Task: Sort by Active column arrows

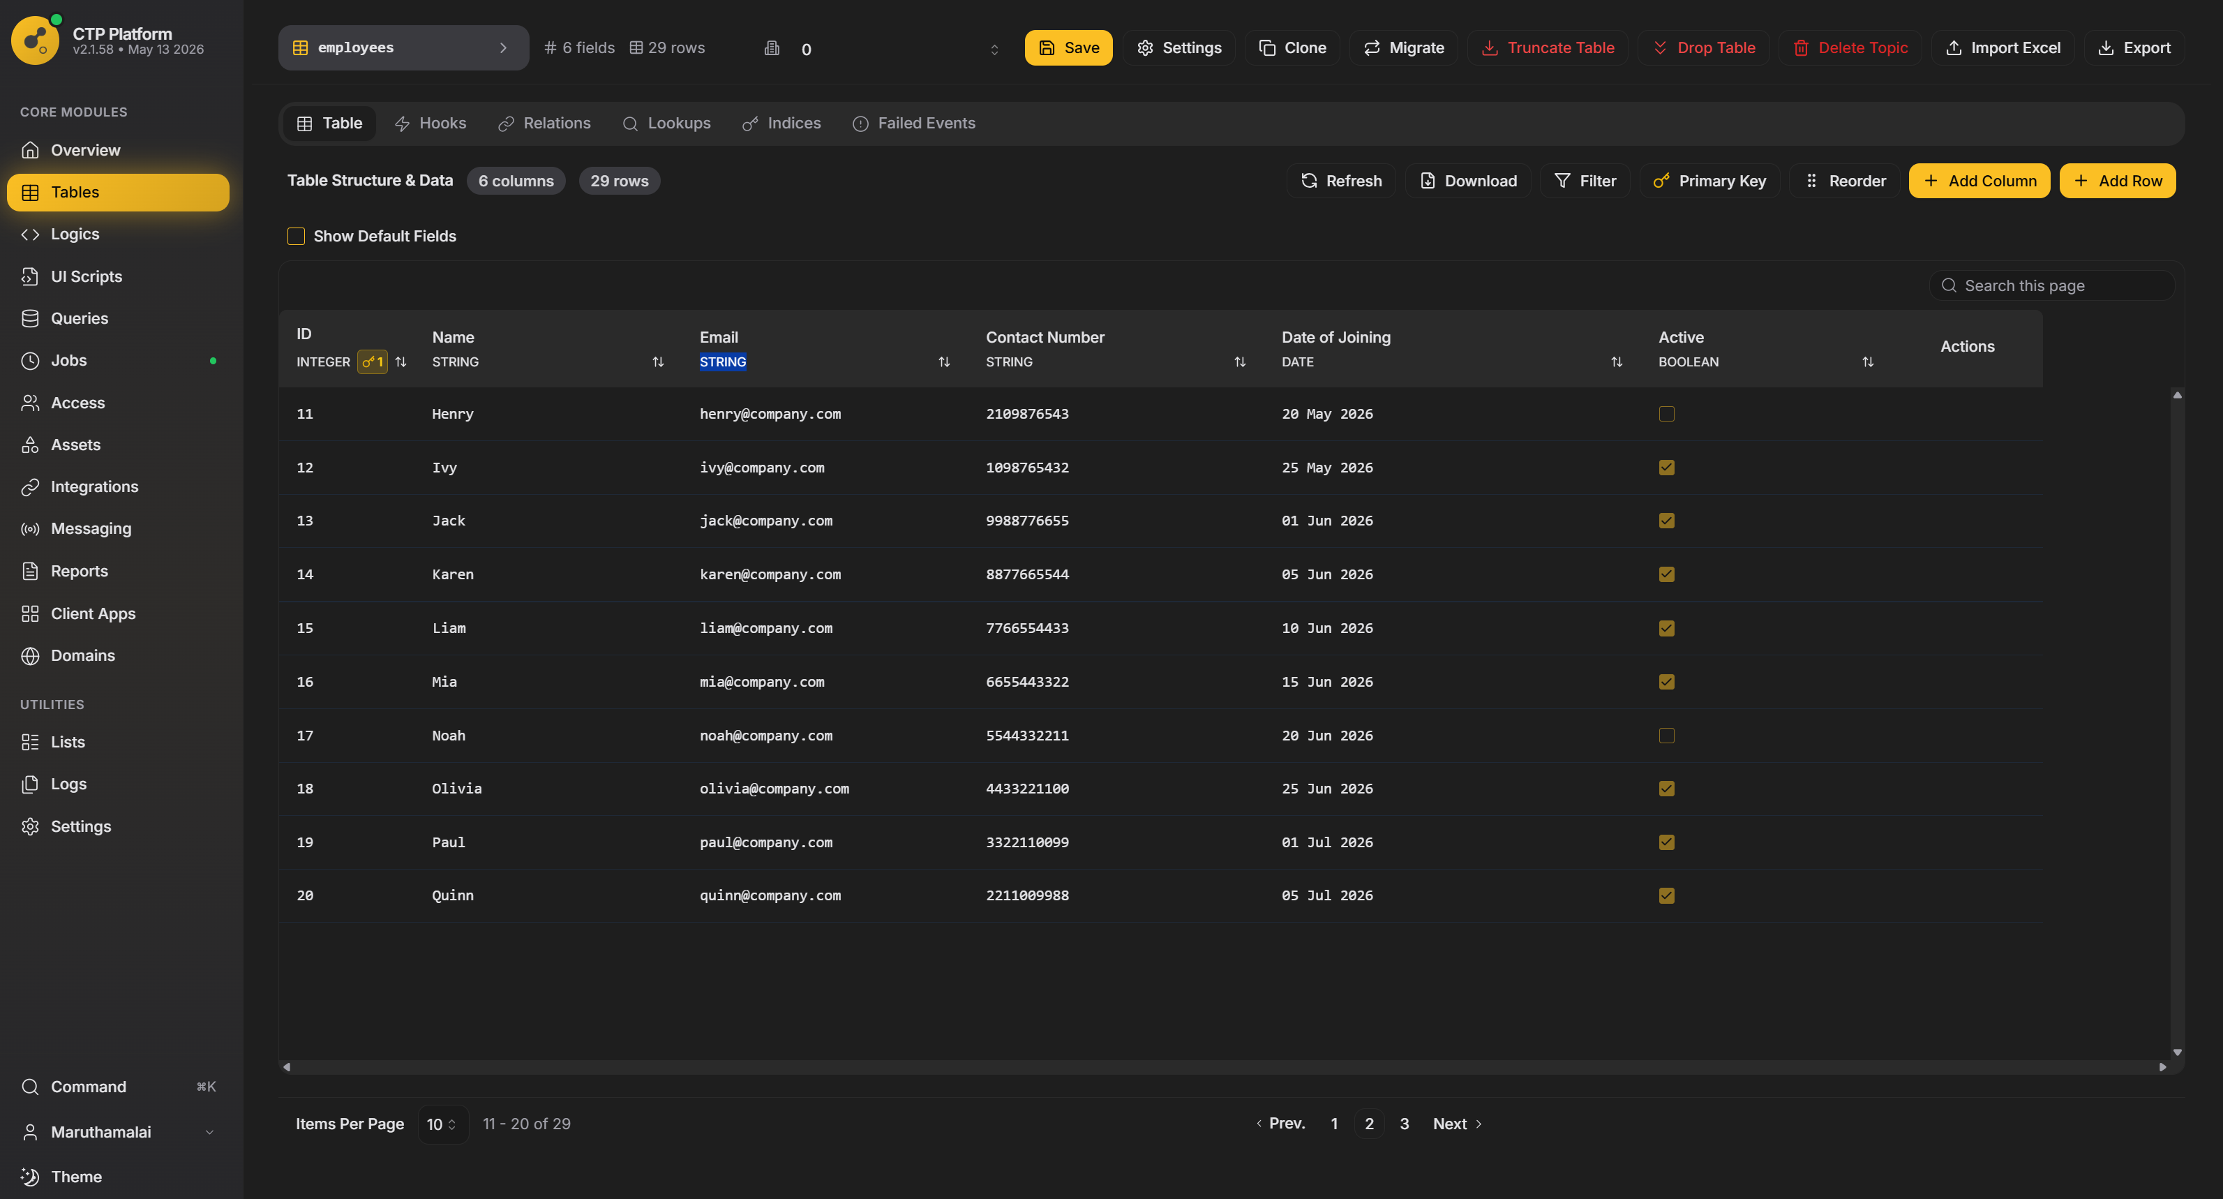Action: (x=1867, y=362)
